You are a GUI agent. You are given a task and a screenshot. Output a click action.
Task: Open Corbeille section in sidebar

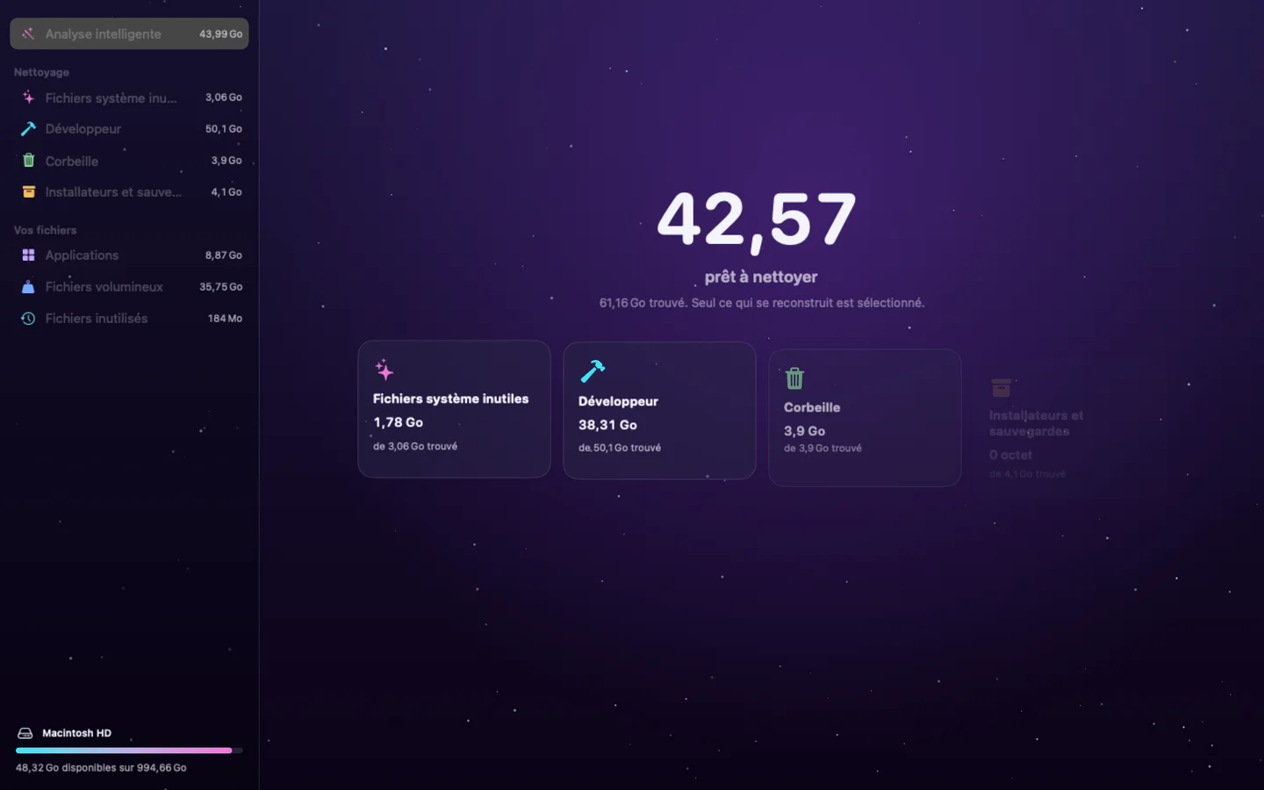(129, 161)
